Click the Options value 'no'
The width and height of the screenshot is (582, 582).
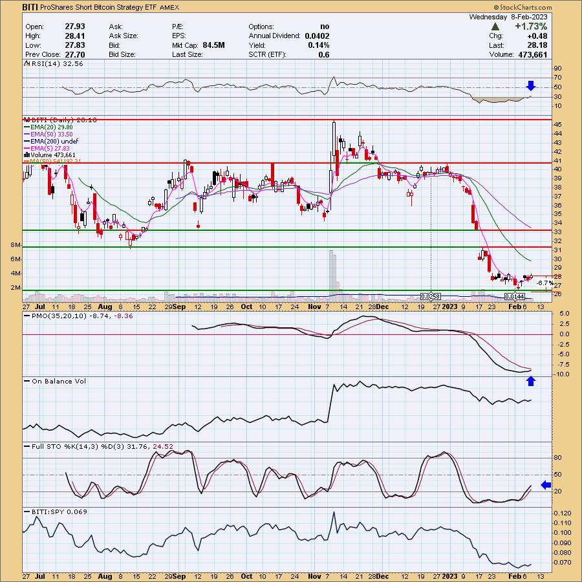click(x=325, y=27)
